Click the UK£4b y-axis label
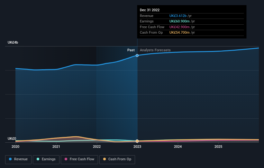This screenshot has height=168, width=264. point(13,42)
